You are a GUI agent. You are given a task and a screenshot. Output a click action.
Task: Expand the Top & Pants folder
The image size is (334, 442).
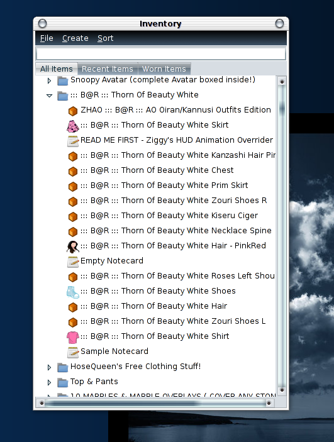(49, 382)
